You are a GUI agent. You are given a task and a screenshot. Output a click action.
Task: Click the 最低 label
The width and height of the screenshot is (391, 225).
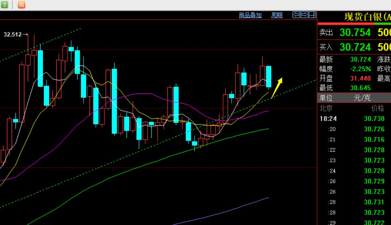pyautogui.click(x=326, y=88)
